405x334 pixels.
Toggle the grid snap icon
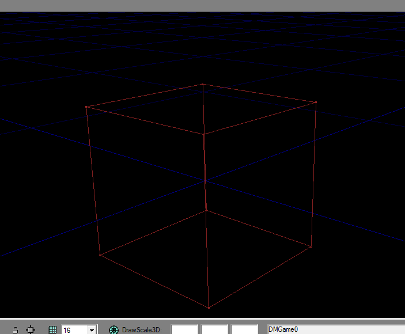tap(52, 330)
